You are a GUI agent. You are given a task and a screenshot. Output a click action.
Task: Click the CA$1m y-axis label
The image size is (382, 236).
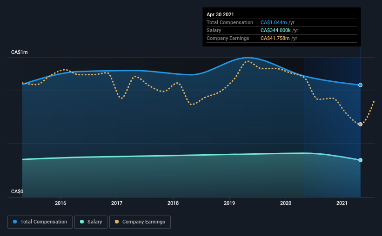point(20,52)
